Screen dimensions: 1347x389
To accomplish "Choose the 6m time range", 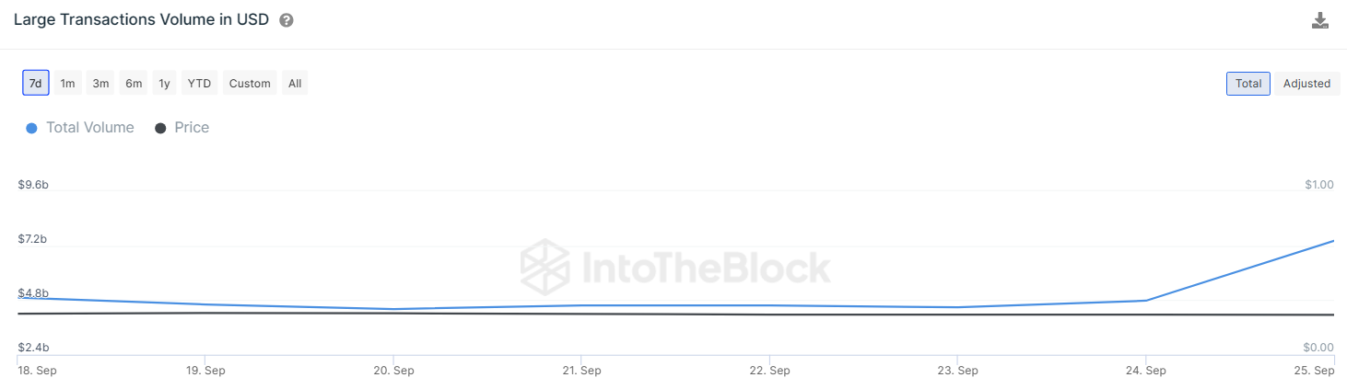I will tap(134, 83).
